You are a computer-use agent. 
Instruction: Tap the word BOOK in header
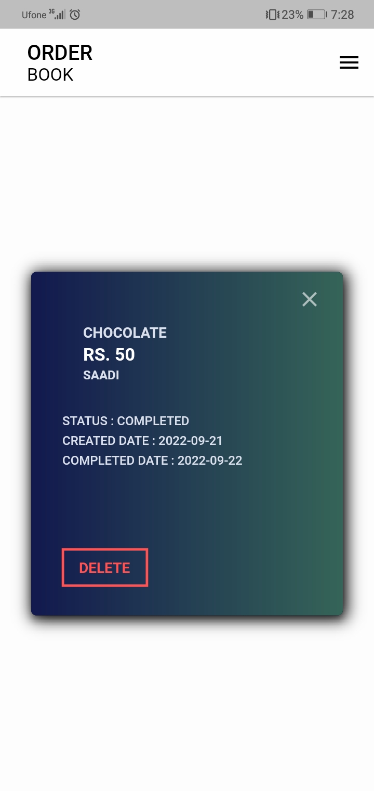(x=50, y=75)
